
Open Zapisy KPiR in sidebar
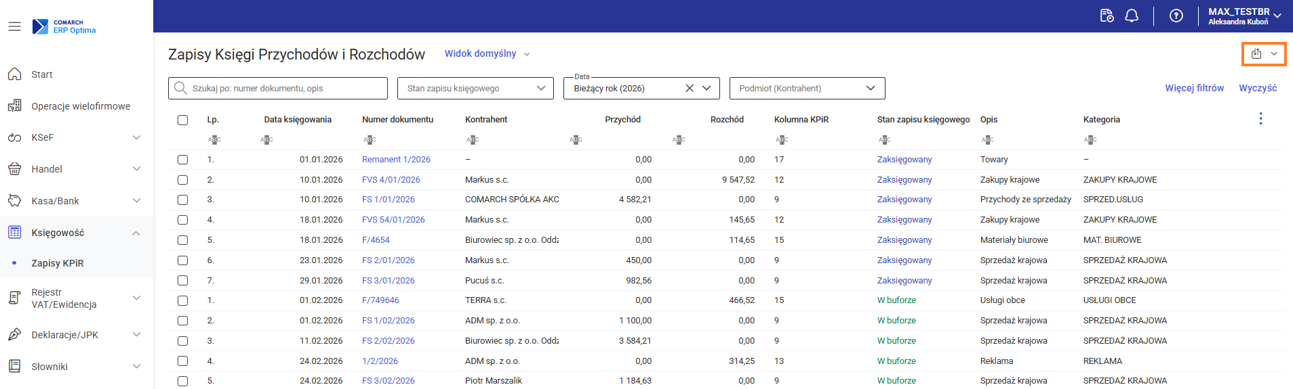[58, 263]
